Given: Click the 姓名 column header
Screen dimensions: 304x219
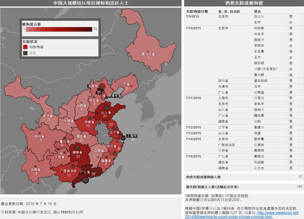Looking at the screenshot, I should (x=257, y=11).
